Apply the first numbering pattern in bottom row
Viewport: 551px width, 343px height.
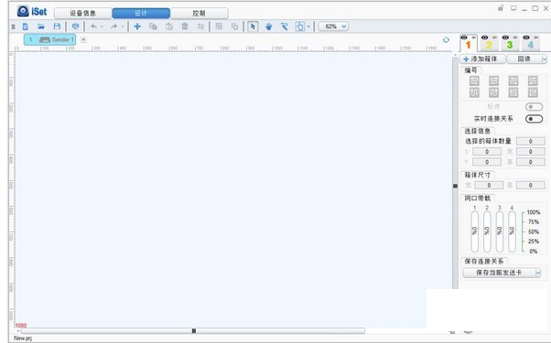[474, 92]
